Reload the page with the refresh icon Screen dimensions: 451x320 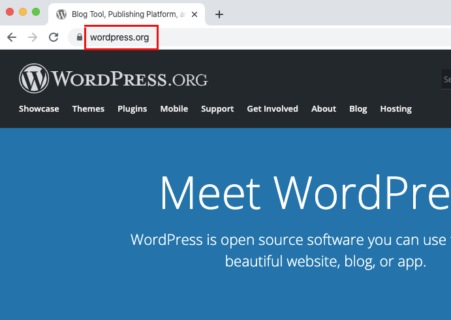pos(54,37)
